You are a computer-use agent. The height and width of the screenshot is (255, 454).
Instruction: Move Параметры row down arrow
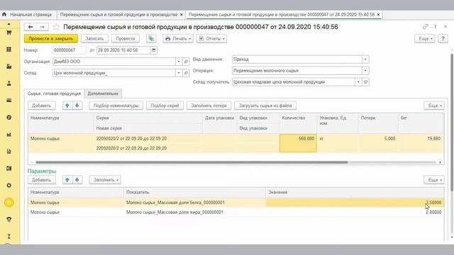click(77, 180)
